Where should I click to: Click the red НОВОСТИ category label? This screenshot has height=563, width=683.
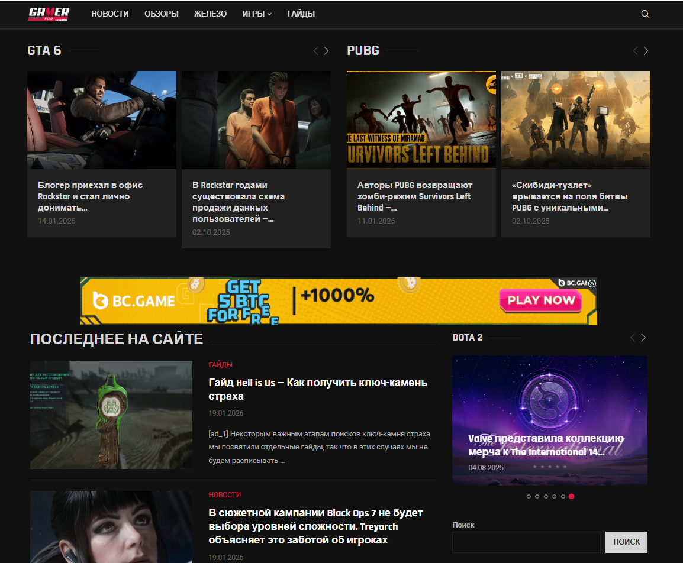(224, 494)
